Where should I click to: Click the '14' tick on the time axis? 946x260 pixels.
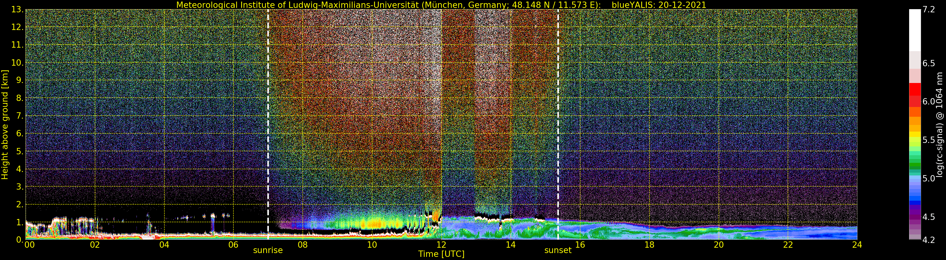tap(510, 245)
